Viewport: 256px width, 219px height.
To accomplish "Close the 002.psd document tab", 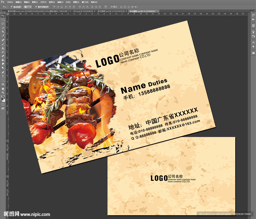I will click(95, 11).
